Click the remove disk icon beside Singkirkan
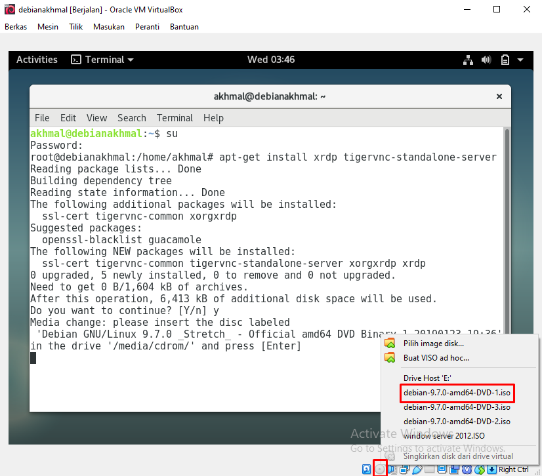 click(x=390, y=456)
